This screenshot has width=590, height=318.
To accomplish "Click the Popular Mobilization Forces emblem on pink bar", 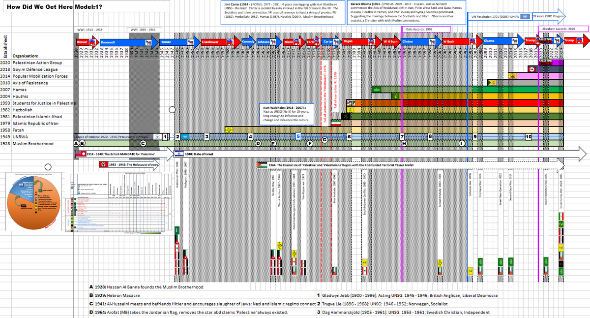I will pyautogui.click(x=512, y=76).
